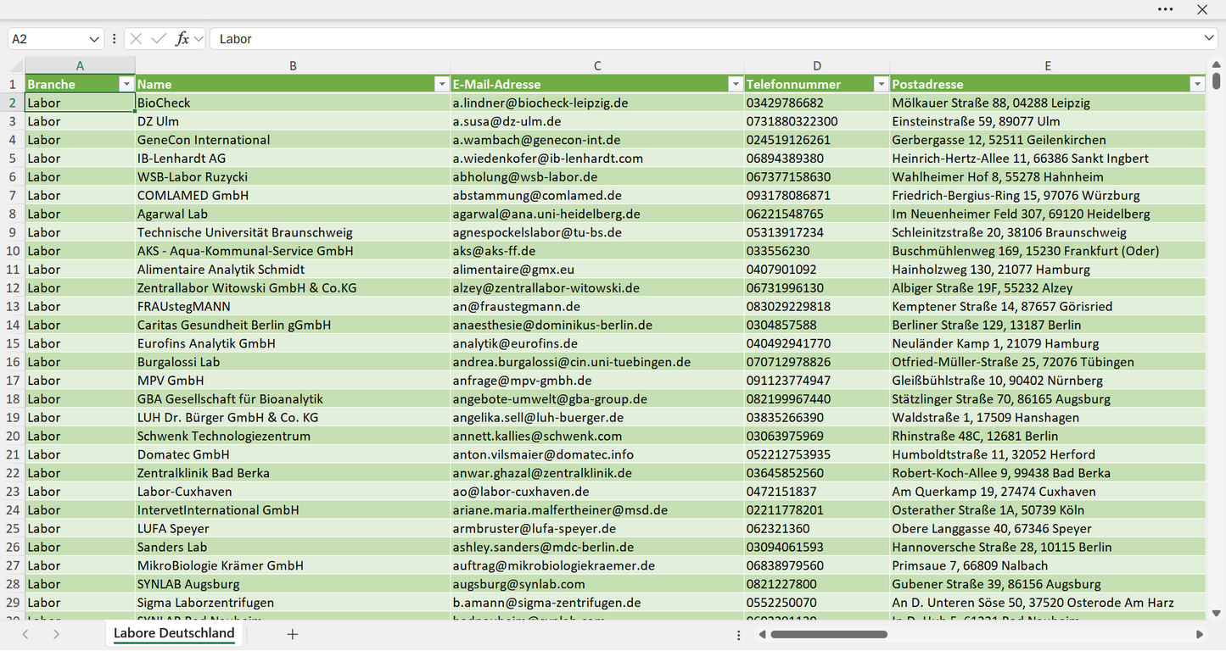Select the MPV GmbH cell
This screenshot has height=651, width=1226.
(x=293, y=381)
